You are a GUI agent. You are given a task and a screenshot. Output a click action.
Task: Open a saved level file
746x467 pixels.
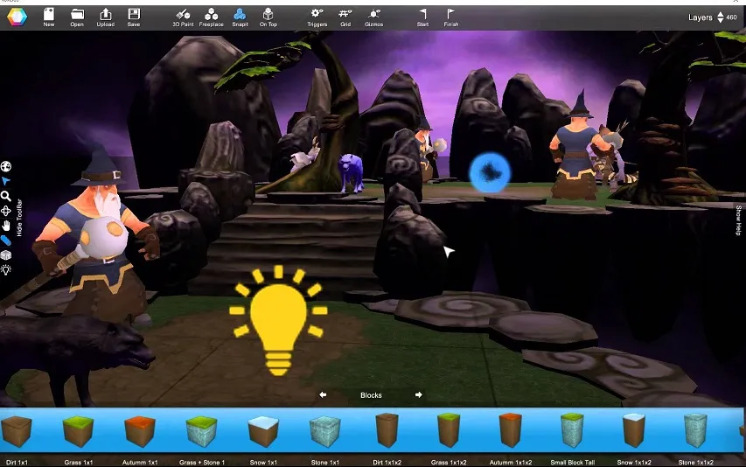77,17
